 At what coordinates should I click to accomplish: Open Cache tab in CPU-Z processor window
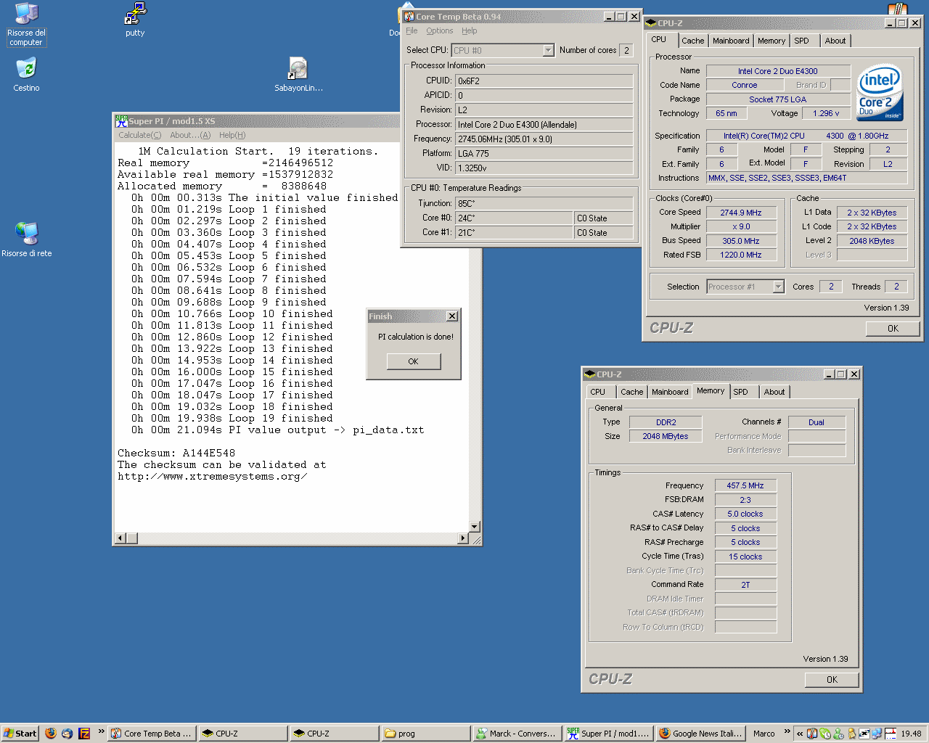(692, 41)
